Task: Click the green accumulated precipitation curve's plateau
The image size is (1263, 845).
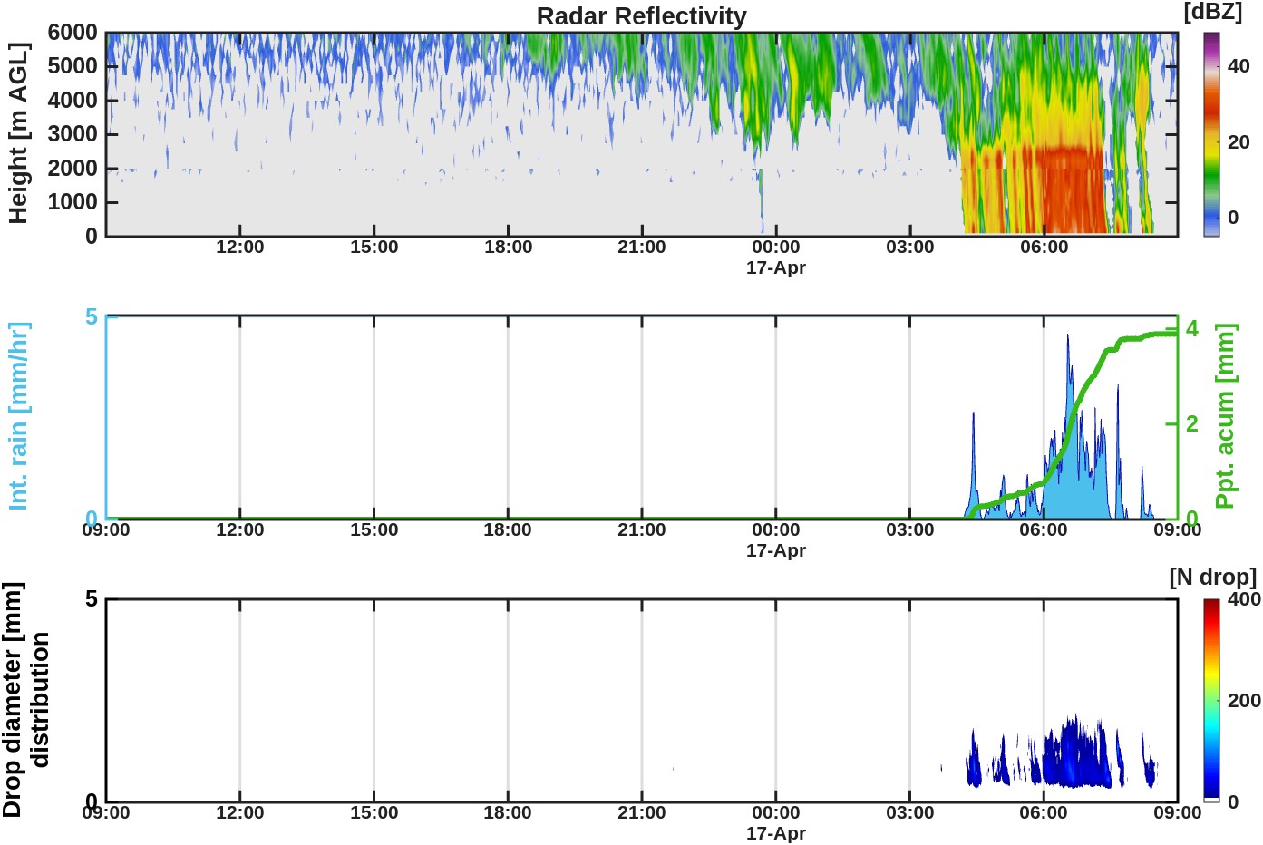Action: point(1147,336)
